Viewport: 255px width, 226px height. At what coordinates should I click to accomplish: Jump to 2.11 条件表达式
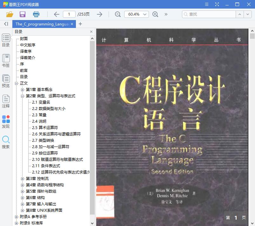(46, 166)
